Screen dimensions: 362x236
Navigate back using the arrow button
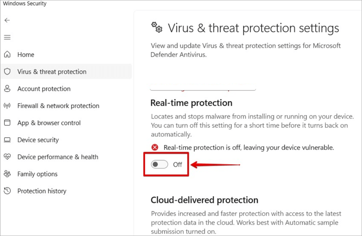coord(7,20)
